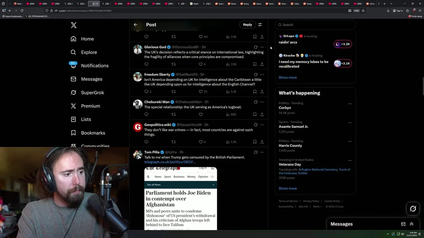Open more options on Glorious God's post
Viewport: 424px width, 238px height.
262,47
